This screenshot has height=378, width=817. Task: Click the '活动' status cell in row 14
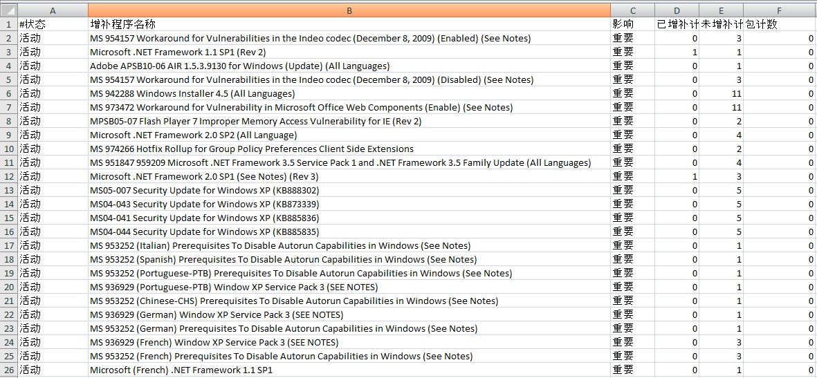point(53,204)
